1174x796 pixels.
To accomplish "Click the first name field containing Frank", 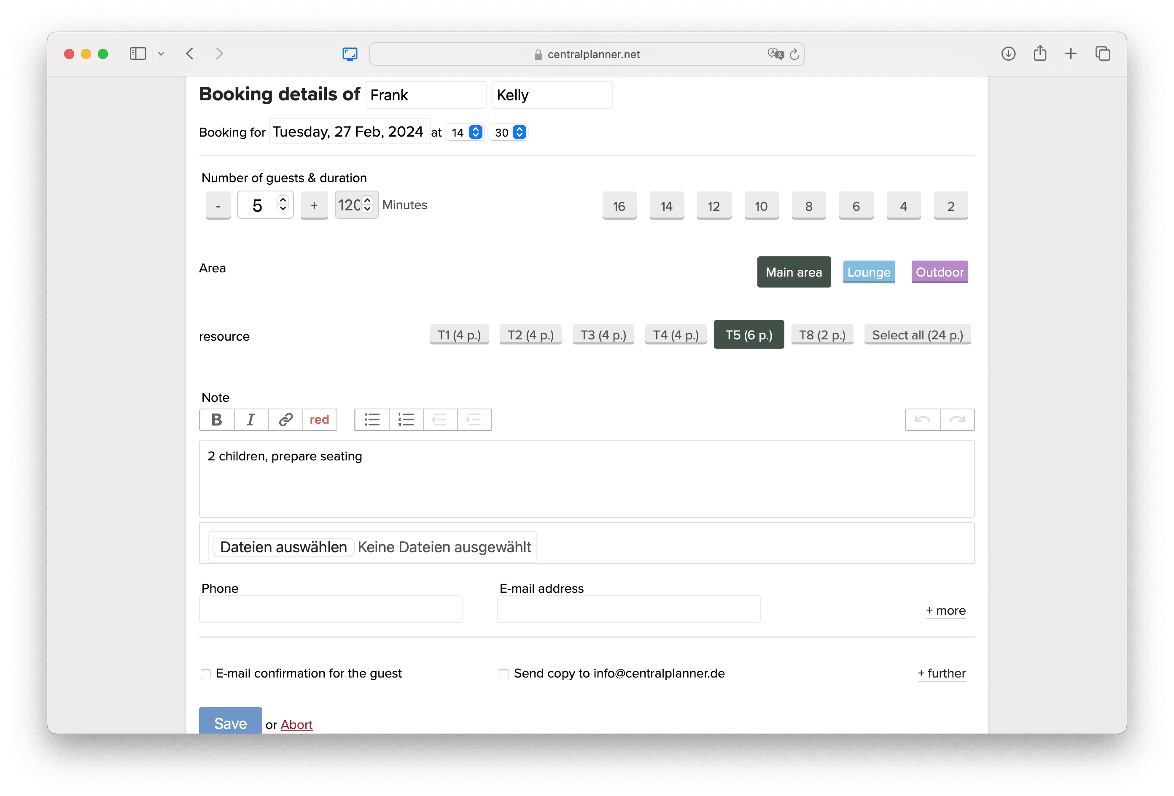I will click(426, 95).
